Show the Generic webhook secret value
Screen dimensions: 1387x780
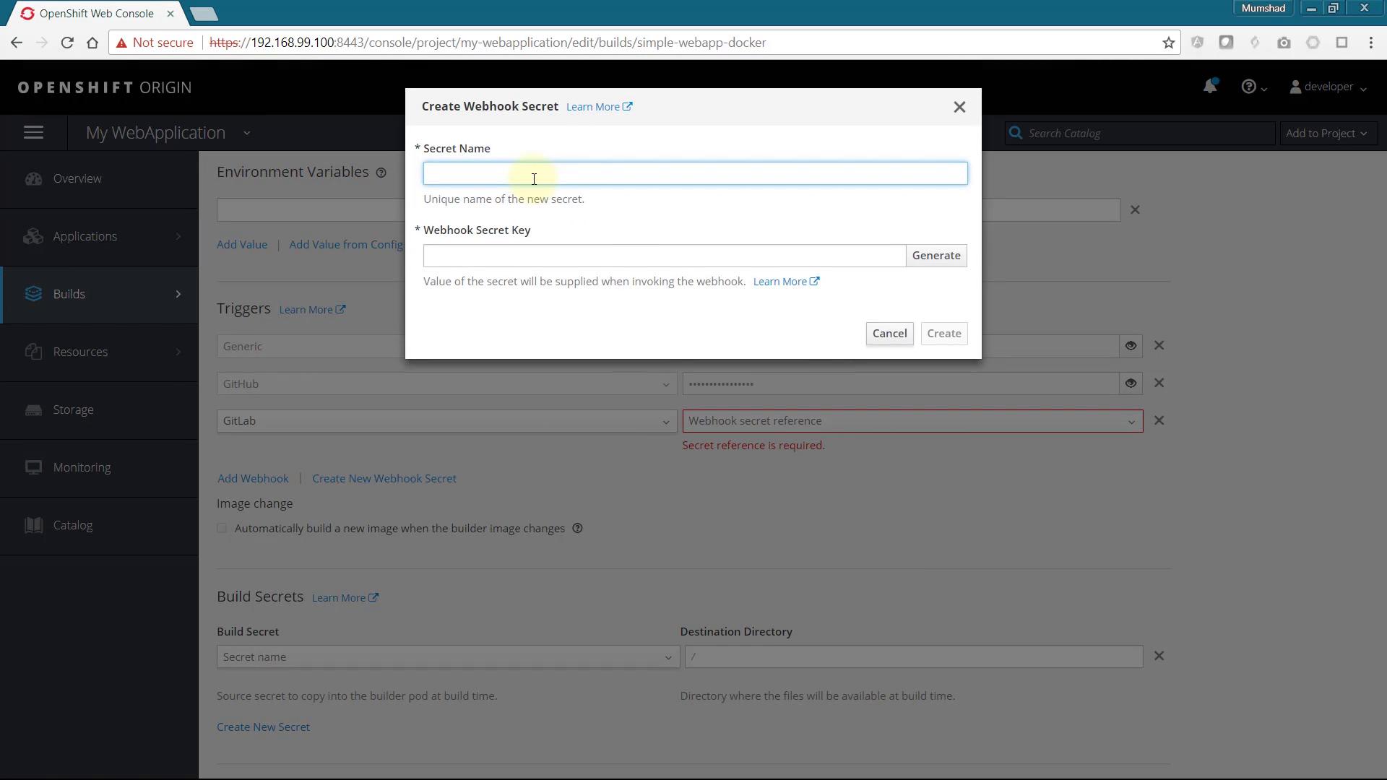pyautogui.click(x=1131, y=346)
